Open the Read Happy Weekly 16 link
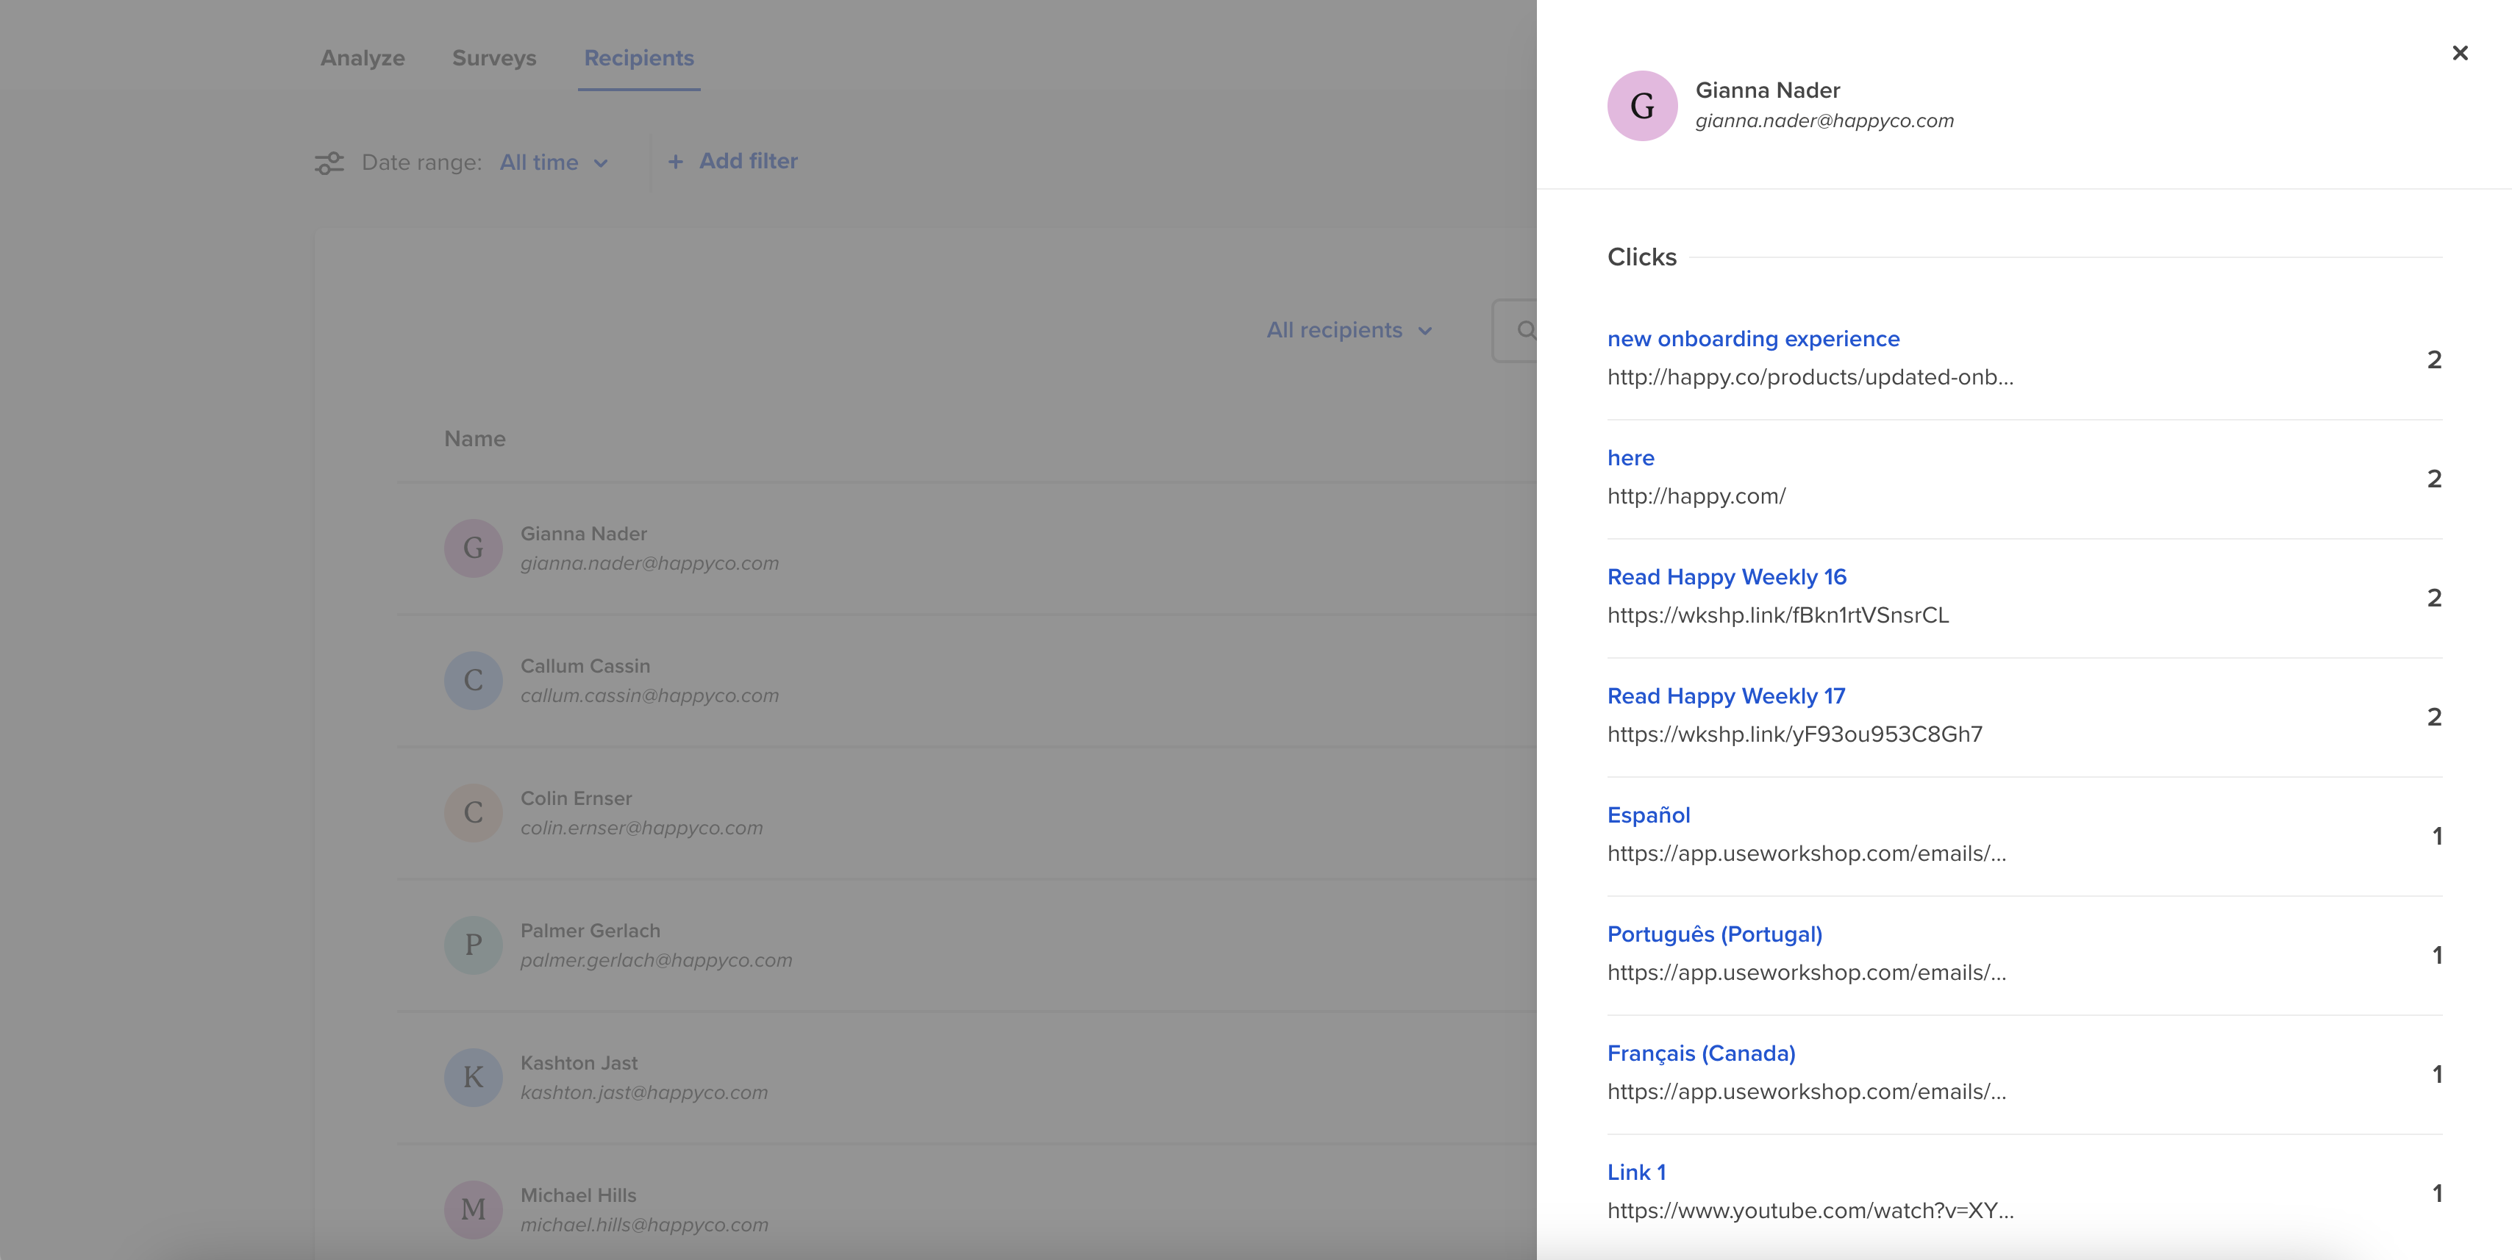This screenshot has height=1260, width=2512. pyautogui.click(x=1727, y=577)
